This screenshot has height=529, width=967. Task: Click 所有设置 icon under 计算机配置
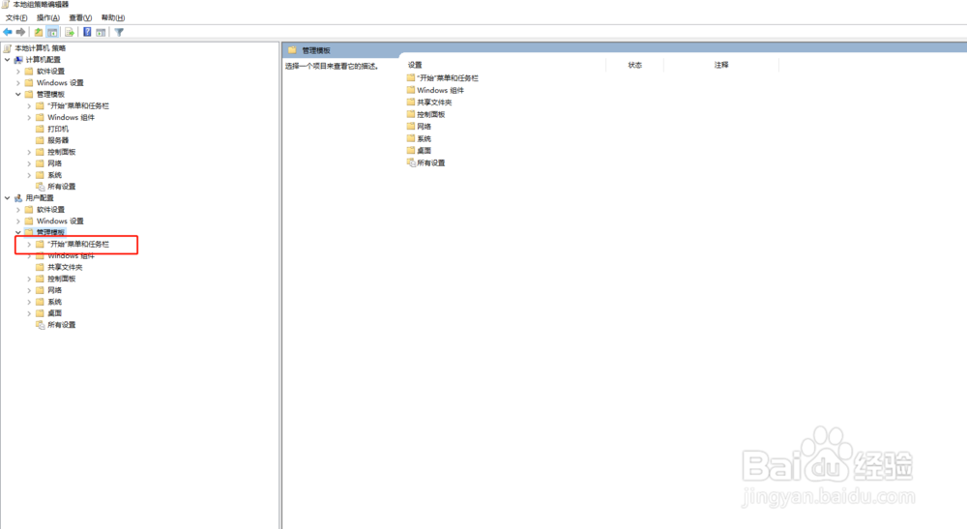pos(40,187)
